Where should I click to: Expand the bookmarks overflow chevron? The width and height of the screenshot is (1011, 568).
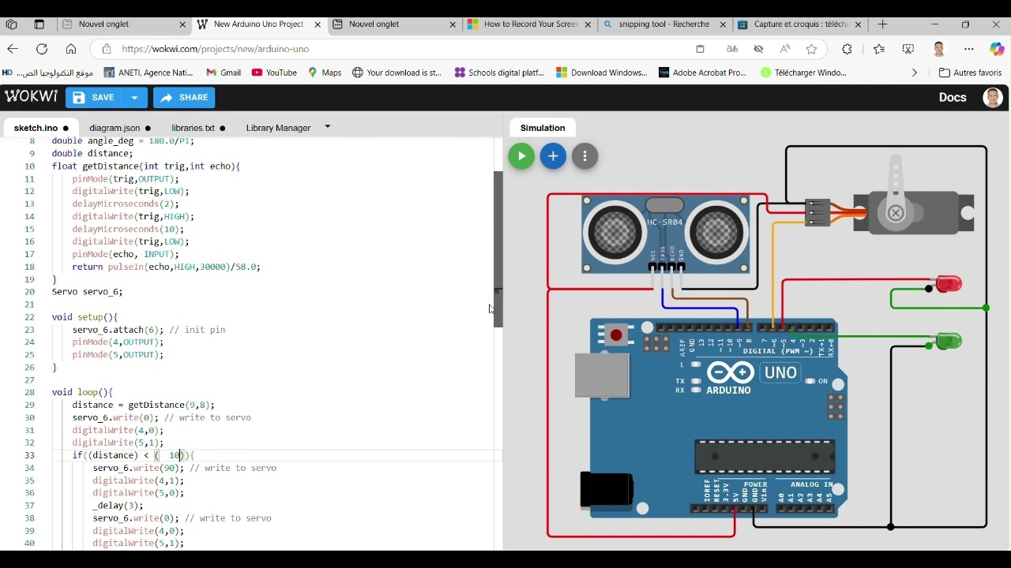[915, 73]
